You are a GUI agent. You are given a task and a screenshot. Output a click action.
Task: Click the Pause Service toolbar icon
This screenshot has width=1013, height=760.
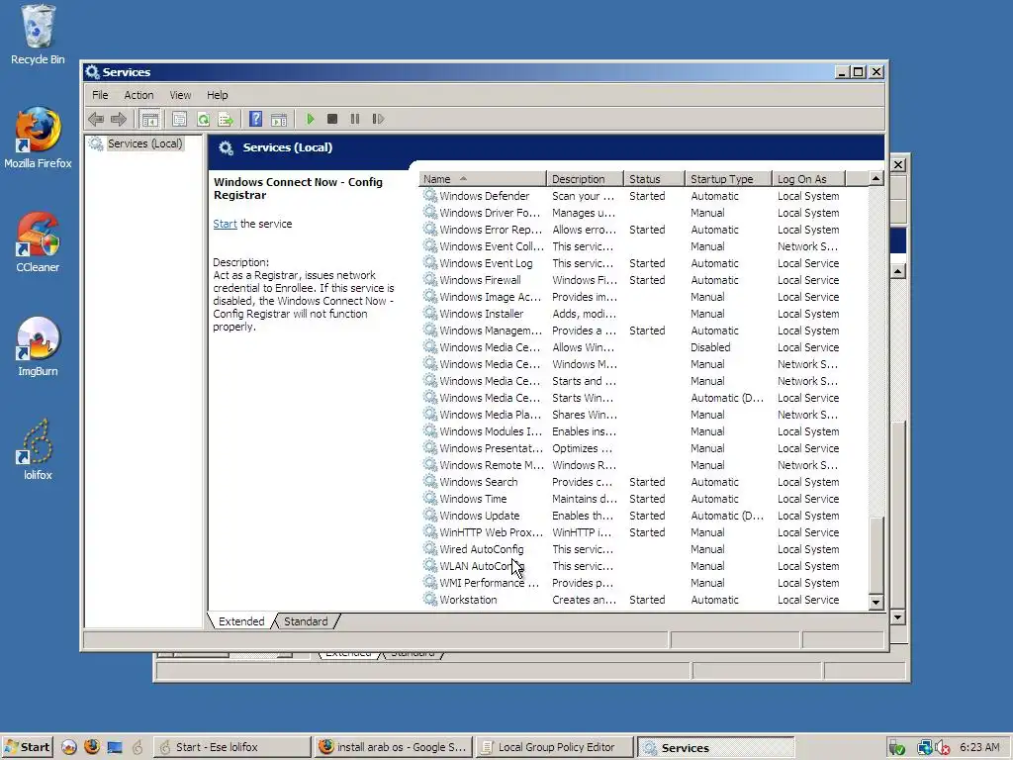click(355, 119)
